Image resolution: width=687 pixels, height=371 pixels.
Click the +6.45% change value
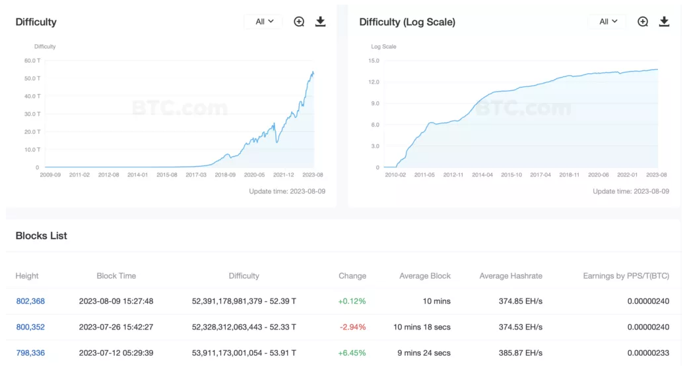pos(352,353)
